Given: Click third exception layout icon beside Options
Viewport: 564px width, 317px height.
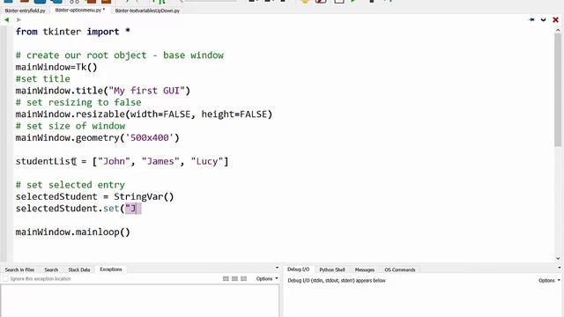Looking at the screenshot, I should (243, 278).
